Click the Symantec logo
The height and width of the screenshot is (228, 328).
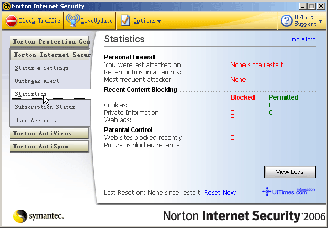point(38,216)
